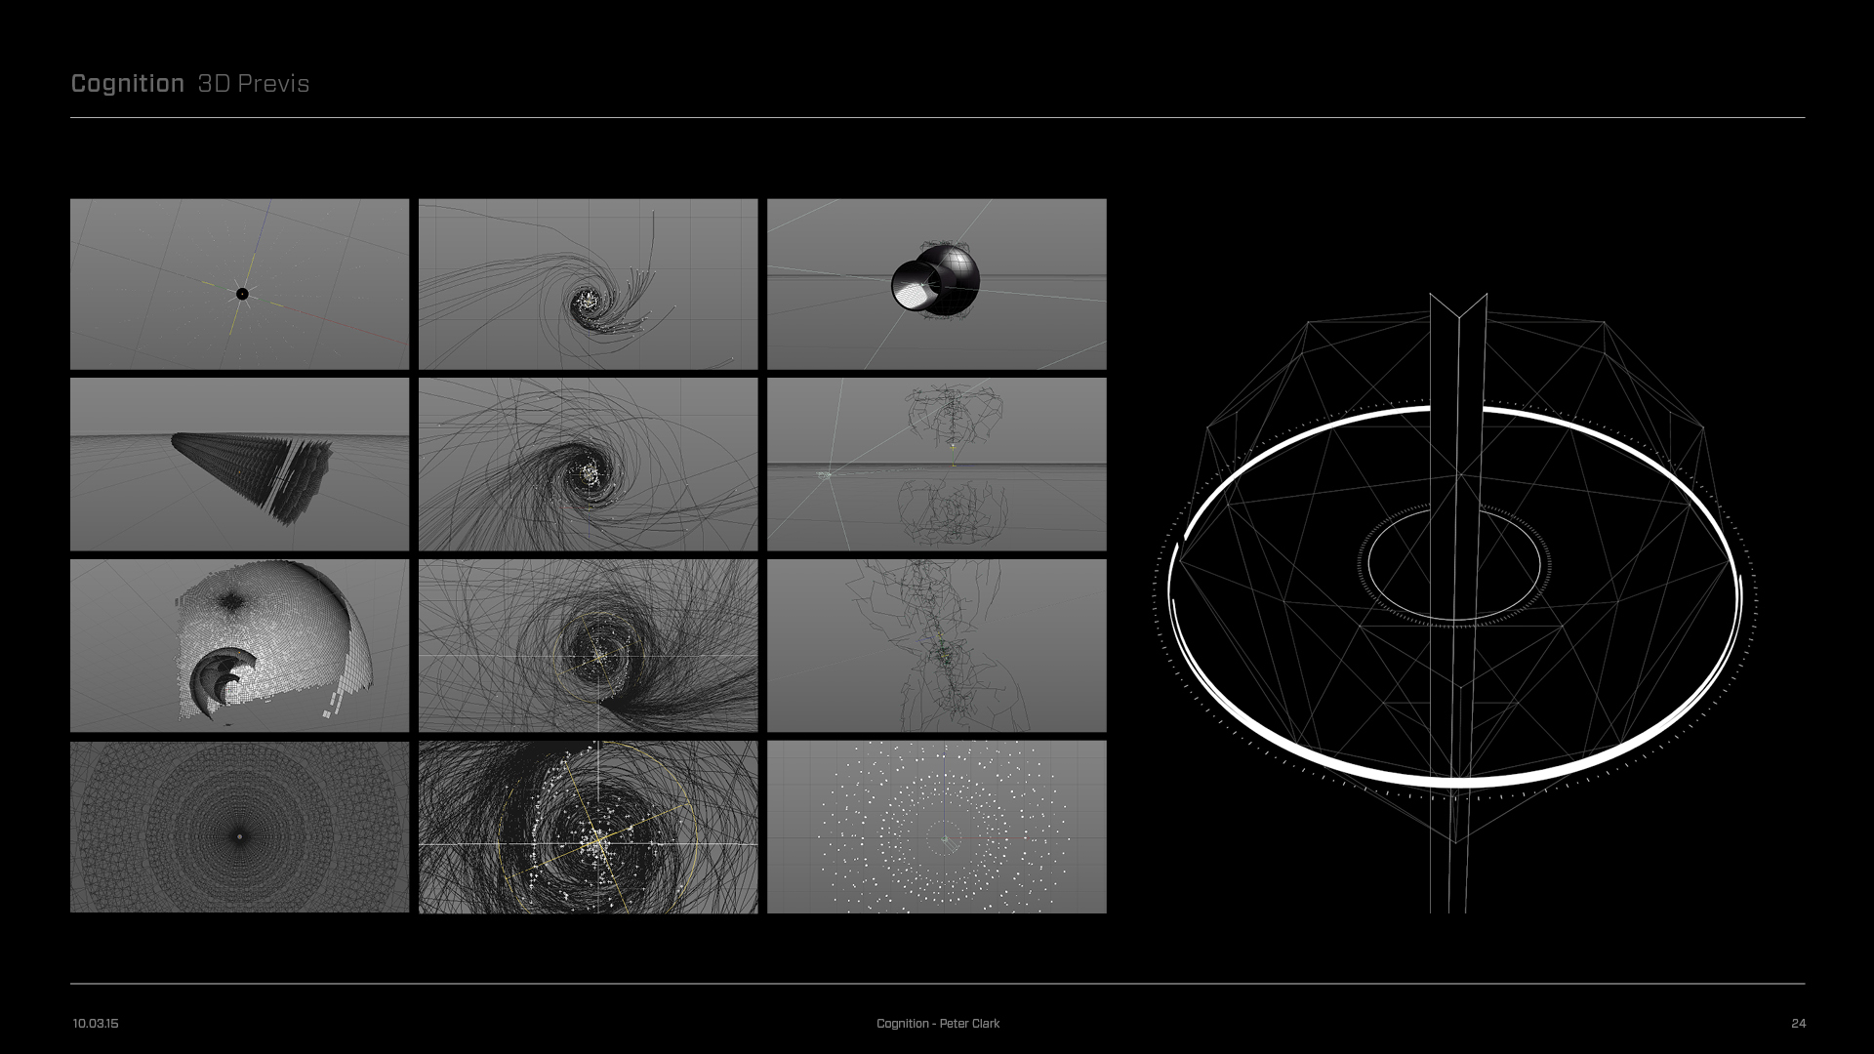1874x1054 pixels.
Task: Select the white dots spiral thumbnail
Action: [x=936, y=827]
